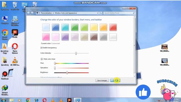Click the Brightness slider handle
Viewport: 181px width, 102px height.
pos(67,73)
